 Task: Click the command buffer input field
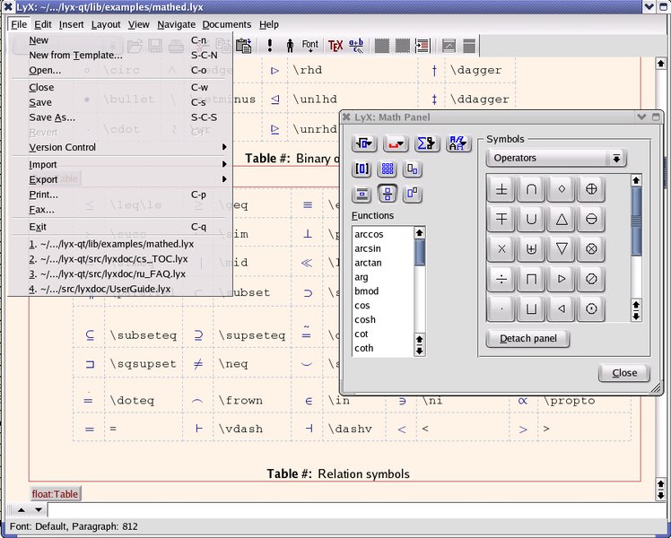[359, 510]
